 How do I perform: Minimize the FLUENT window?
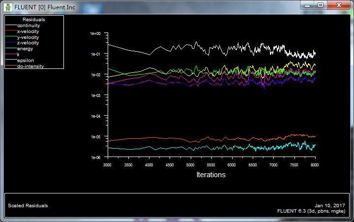pyautogui.click(x=307, y=5)
